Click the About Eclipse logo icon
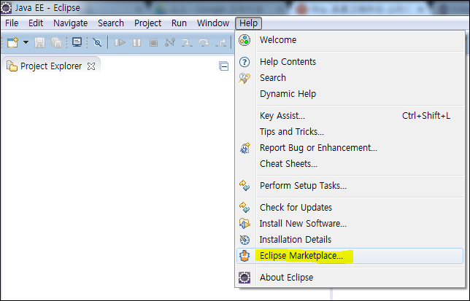470x301 pixels. [244, 278]
